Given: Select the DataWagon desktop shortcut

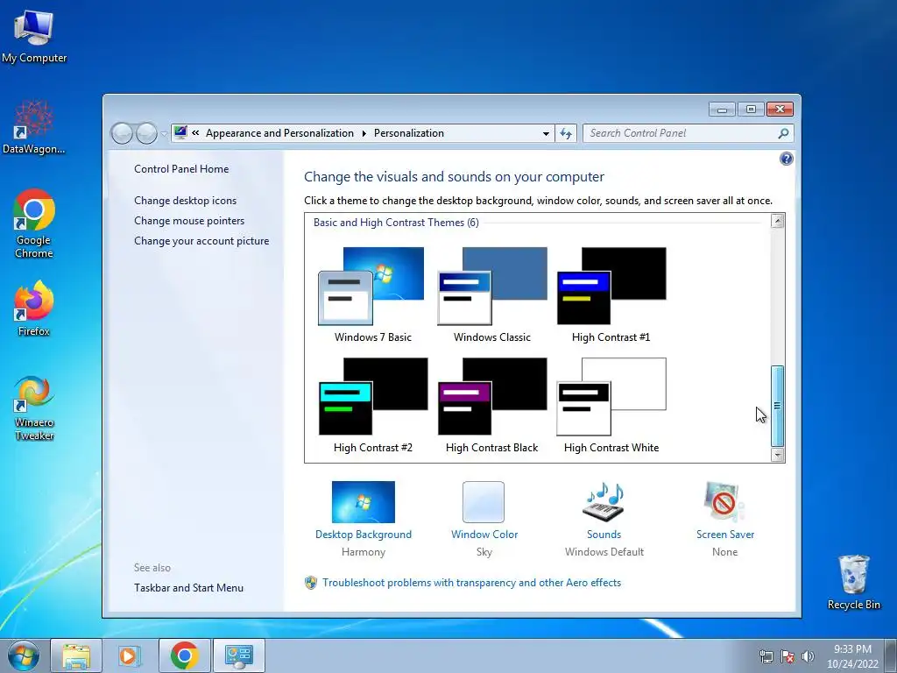Looking at the screenshot, I should click(x=34, y=127).
